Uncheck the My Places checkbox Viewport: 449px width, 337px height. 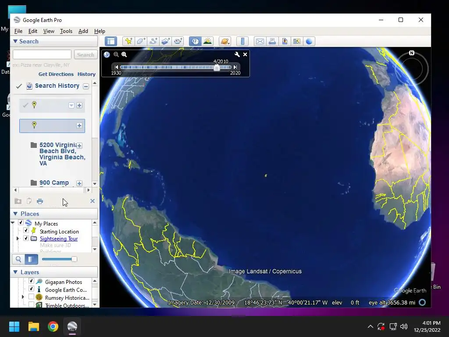[x=21, y=222]
